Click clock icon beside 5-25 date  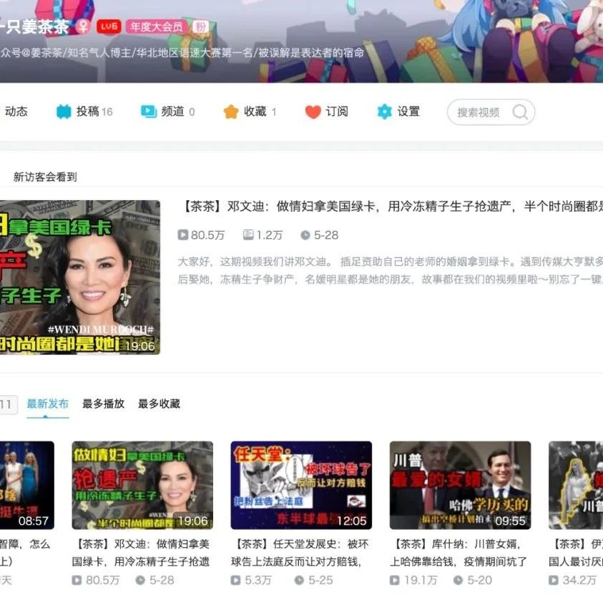coord(299,580)
